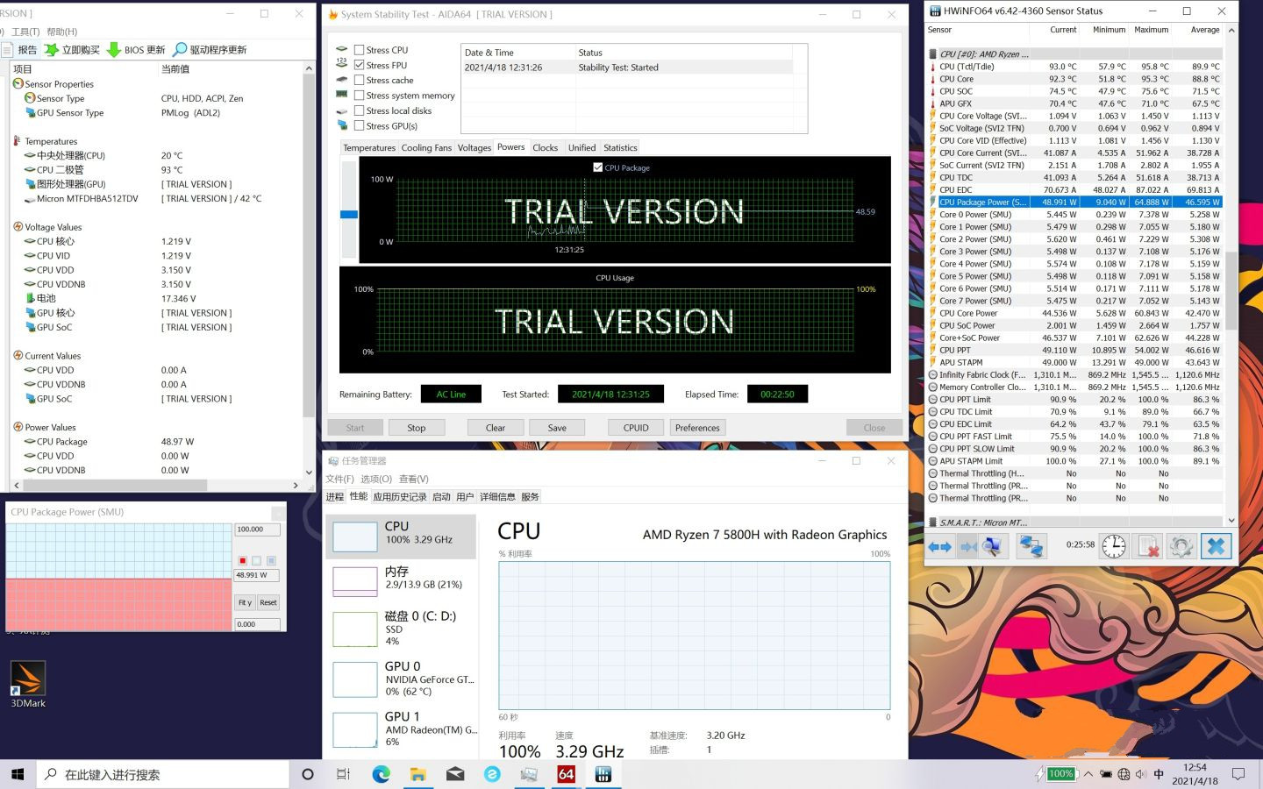Switch to Statistics tab

(620, 147)
